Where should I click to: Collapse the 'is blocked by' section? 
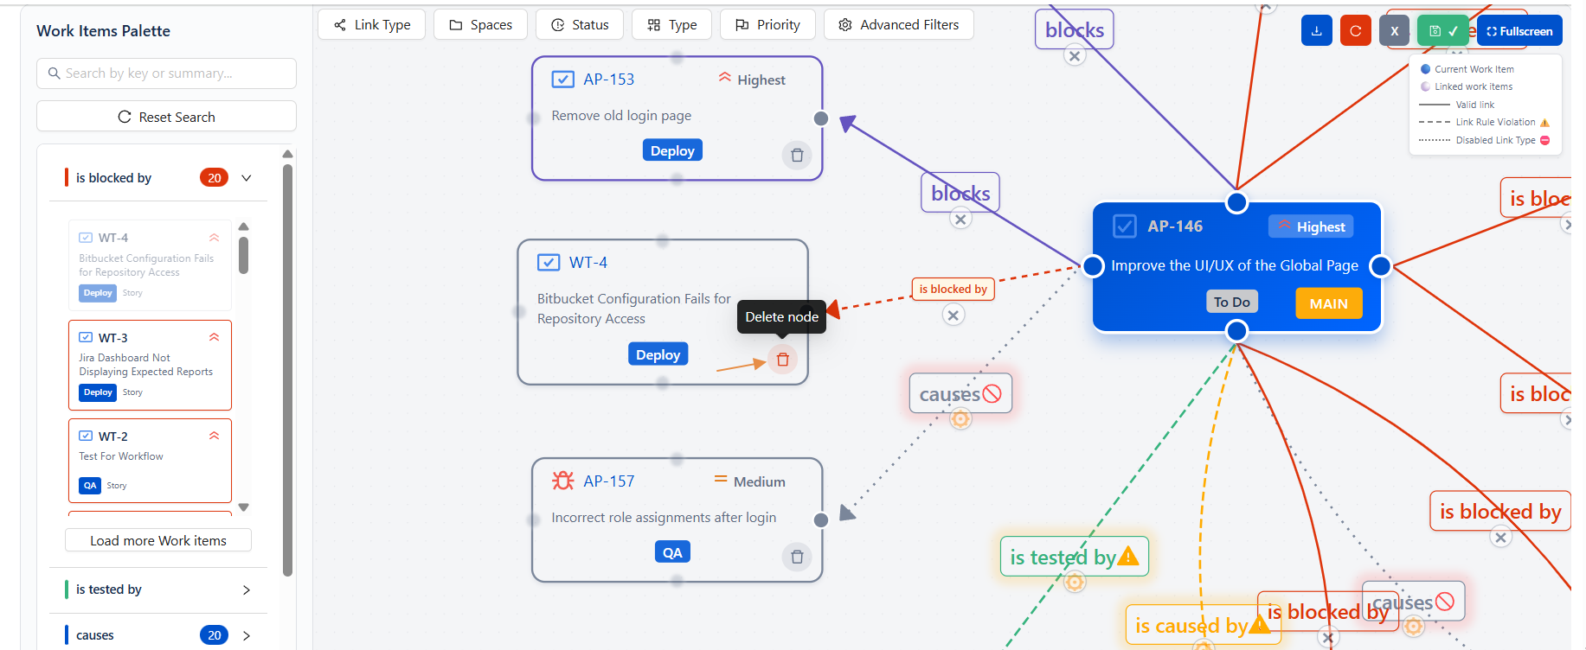tap(247, 178)
